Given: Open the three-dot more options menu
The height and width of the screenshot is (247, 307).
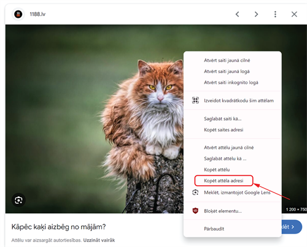Looking at the screenshot, I should click(275, 14).
